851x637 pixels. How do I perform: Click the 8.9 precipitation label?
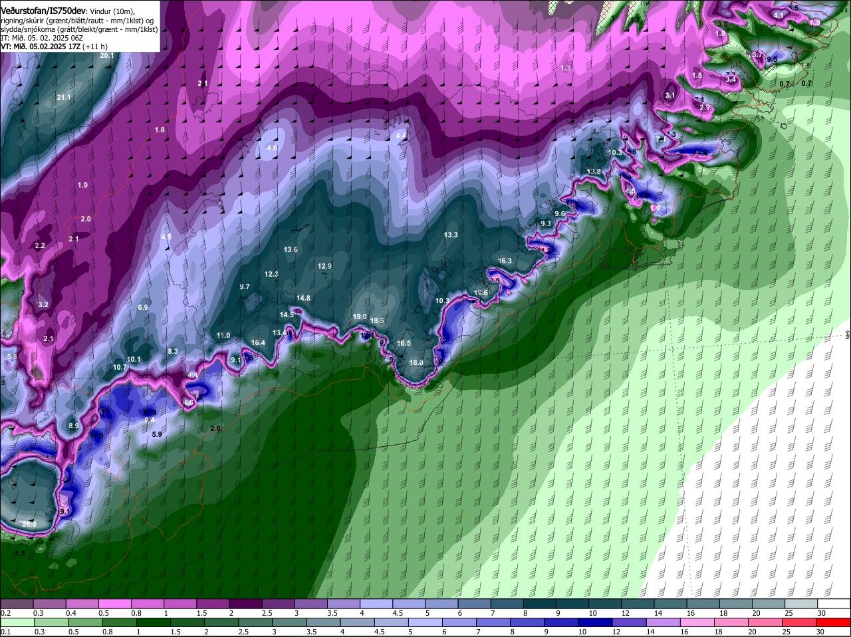point(74,426)
